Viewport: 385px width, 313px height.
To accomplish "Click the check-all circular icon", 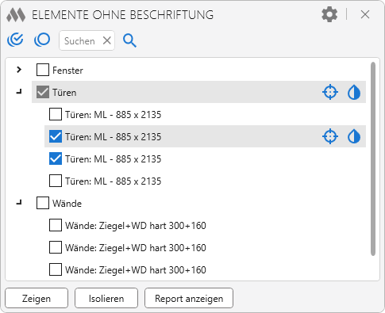I will [x=15, y=40].
